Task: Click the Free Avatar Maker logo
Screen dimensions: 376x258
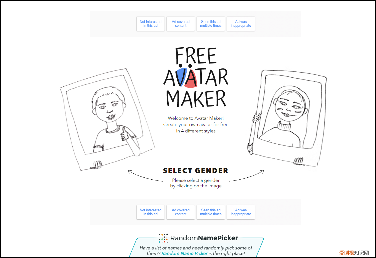Action: tap(196, 77)
